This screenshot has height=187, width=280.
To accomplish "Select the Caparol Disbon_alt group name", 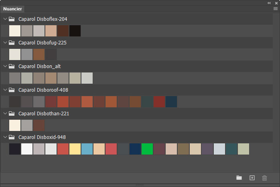I will (x=39, y=66).
